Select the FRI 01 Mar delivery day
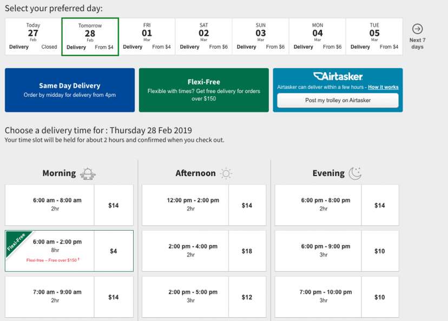 coord(147,36)
